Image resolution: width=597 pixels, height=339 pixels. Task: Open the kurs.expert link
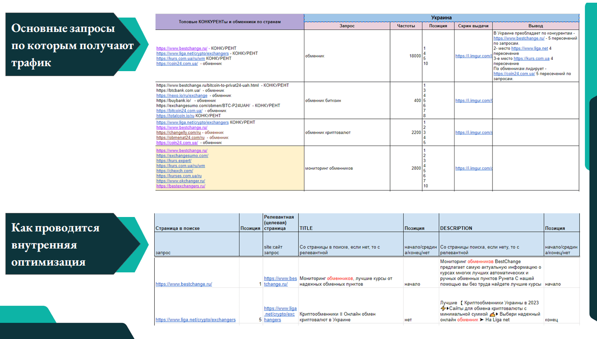(x=174, y=161)
